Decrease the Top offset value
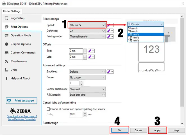 pos(85,52)
